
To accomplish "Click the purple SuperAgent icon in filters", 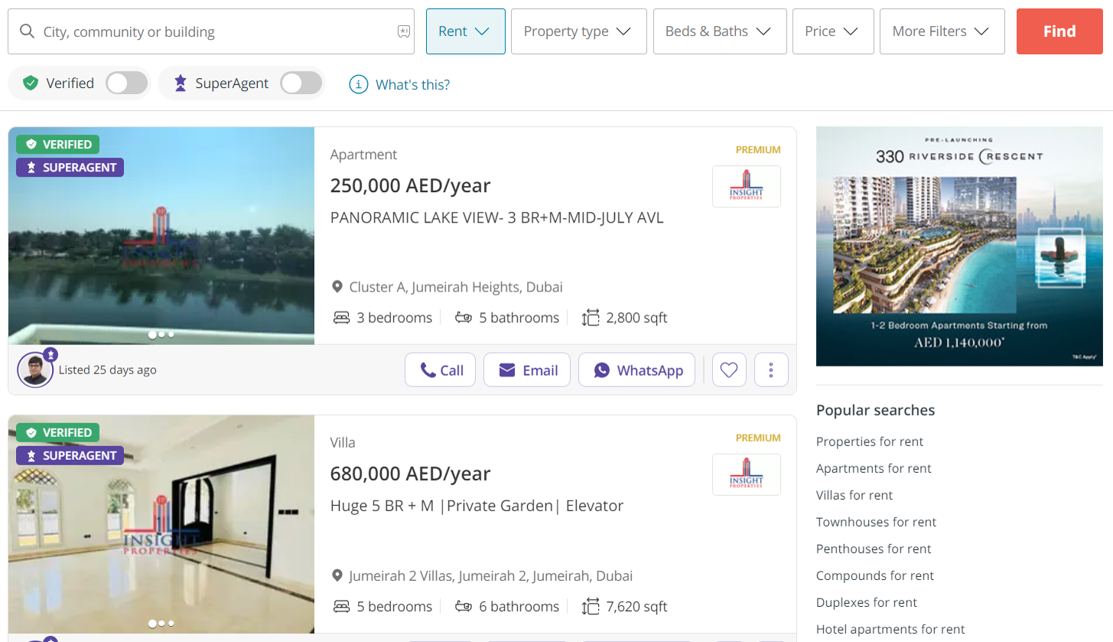I will [x=180, y=83].
